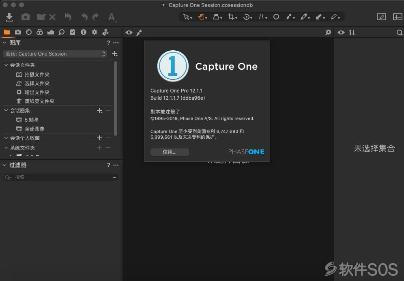The height and width of the screenshot is (281, 404).
Task: Open the Metadata info tool tab
Action: 84,32
